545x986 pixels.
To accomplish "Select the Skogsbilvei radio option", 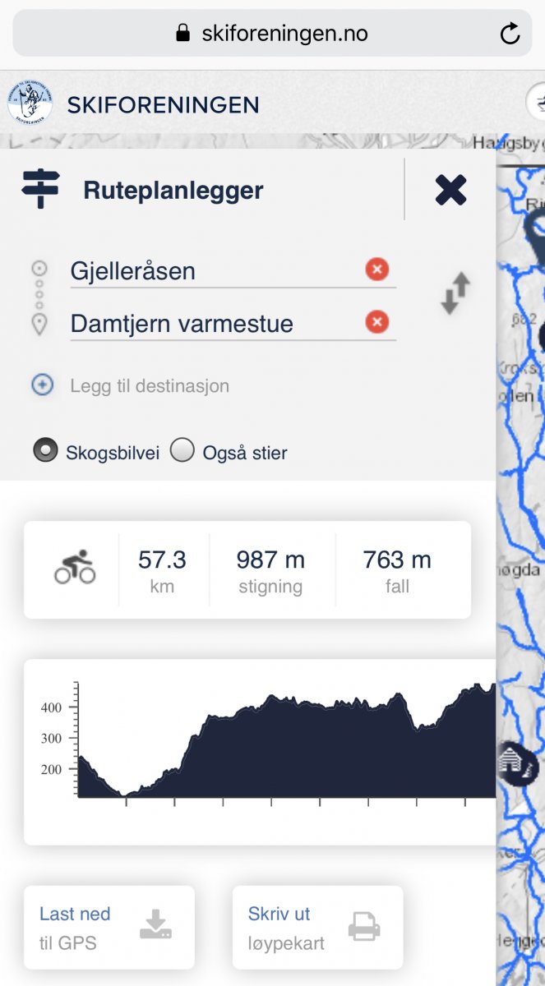I will point(45,451).
